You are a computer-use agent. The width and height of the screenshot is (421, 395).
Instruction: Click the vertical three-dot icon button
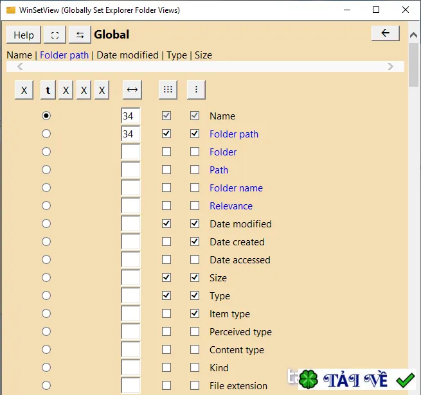pos(196,90)
